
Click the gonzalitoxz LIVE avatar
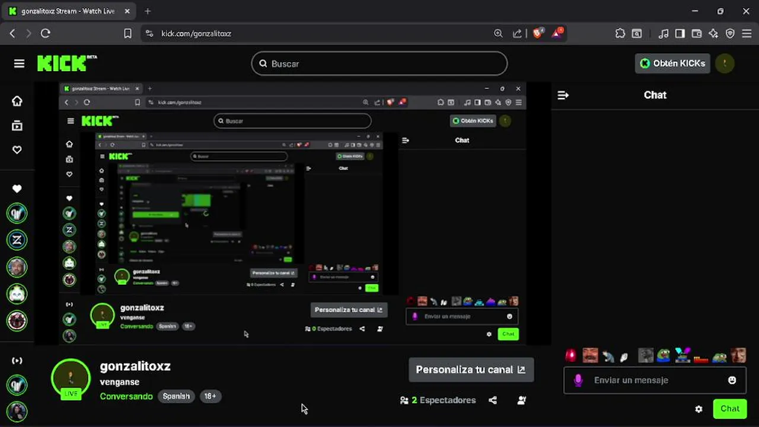point(71,378)
